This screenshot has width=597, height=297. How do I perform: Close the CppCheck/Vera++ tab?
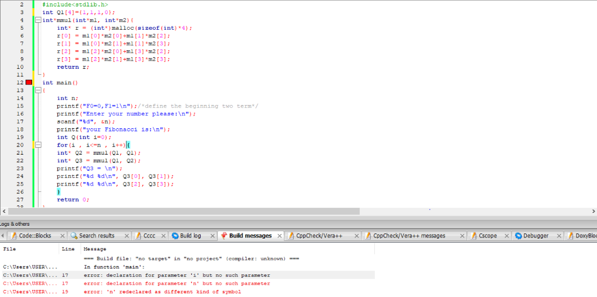[356, 236]
